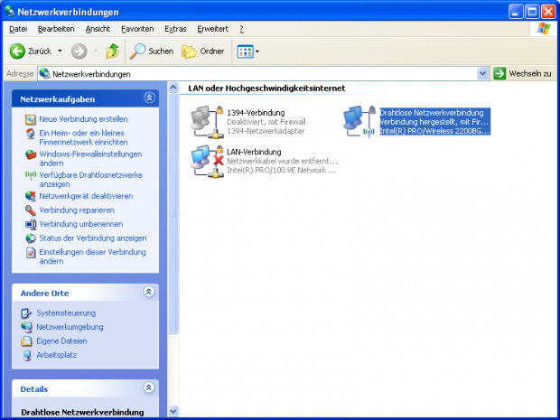The image size is (560, 420).
Task: Click the Netzwerkumgebung icon
Action: tap(26, 327)
